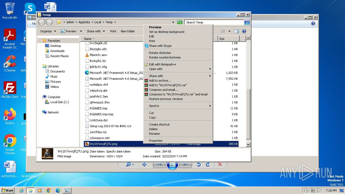Click Photo Viewer help icon behind Explorer
This screenshot has height=194, width=345.
pos(313,23)
